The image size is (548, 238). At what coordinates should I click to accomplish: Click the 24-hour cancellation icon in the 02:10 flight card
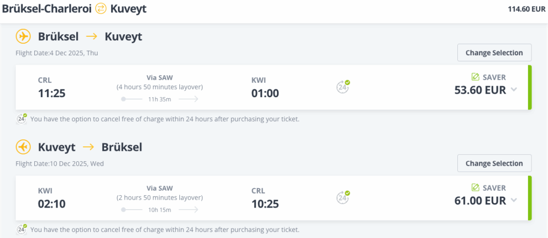343,197
